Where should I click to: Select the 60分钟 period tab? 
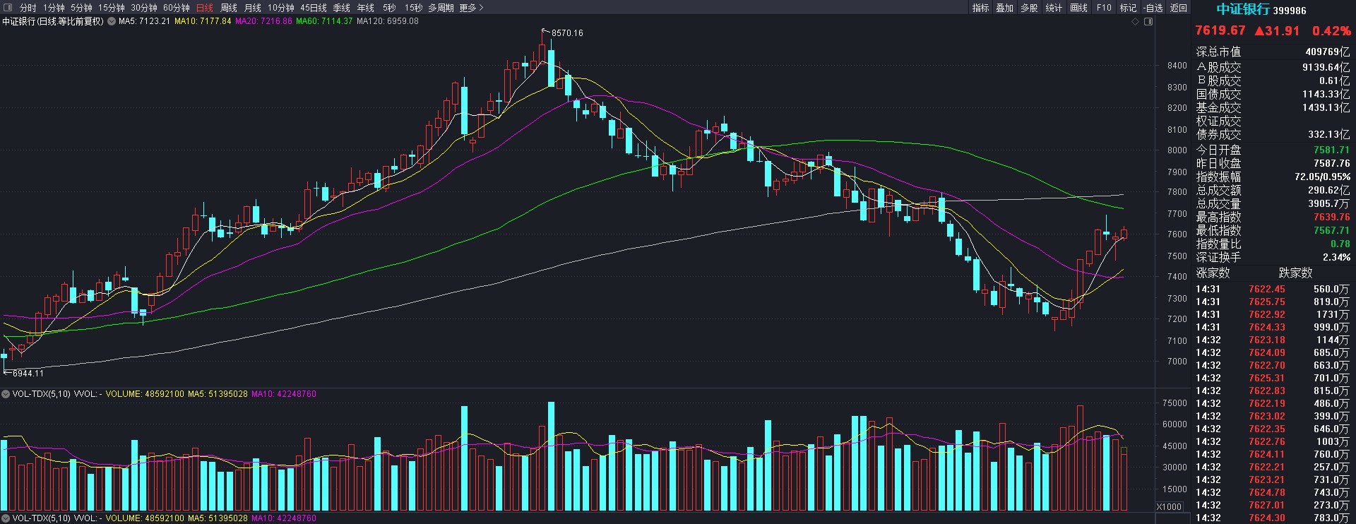point(176,8)
